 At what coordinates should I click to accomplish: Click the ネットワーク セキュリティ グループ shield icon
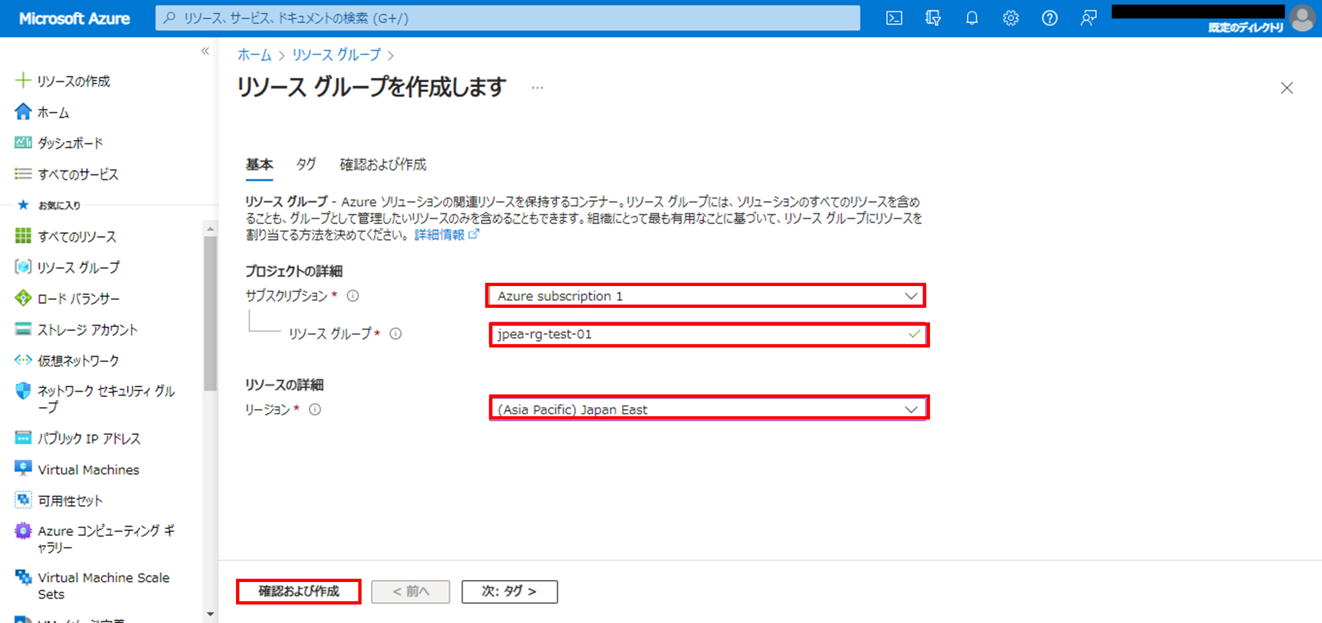pos(23,390)
